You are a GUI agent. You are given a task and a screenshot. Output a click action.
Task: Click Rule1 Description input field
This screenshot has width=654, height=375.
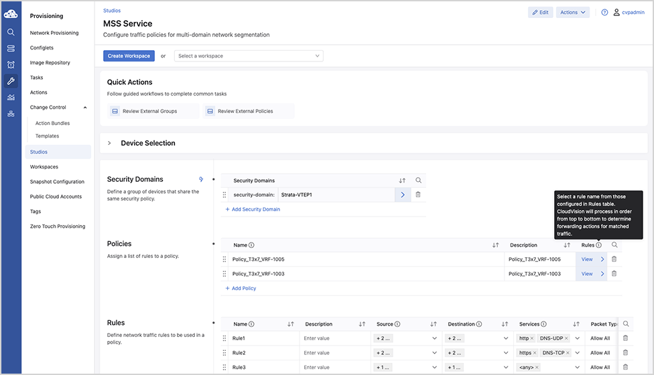pyautogui.click(x=334, y=338)
